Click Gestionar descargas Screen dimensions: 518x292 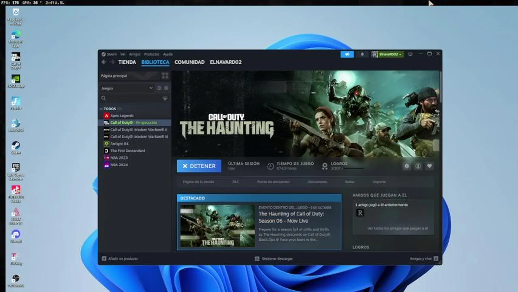277,258
